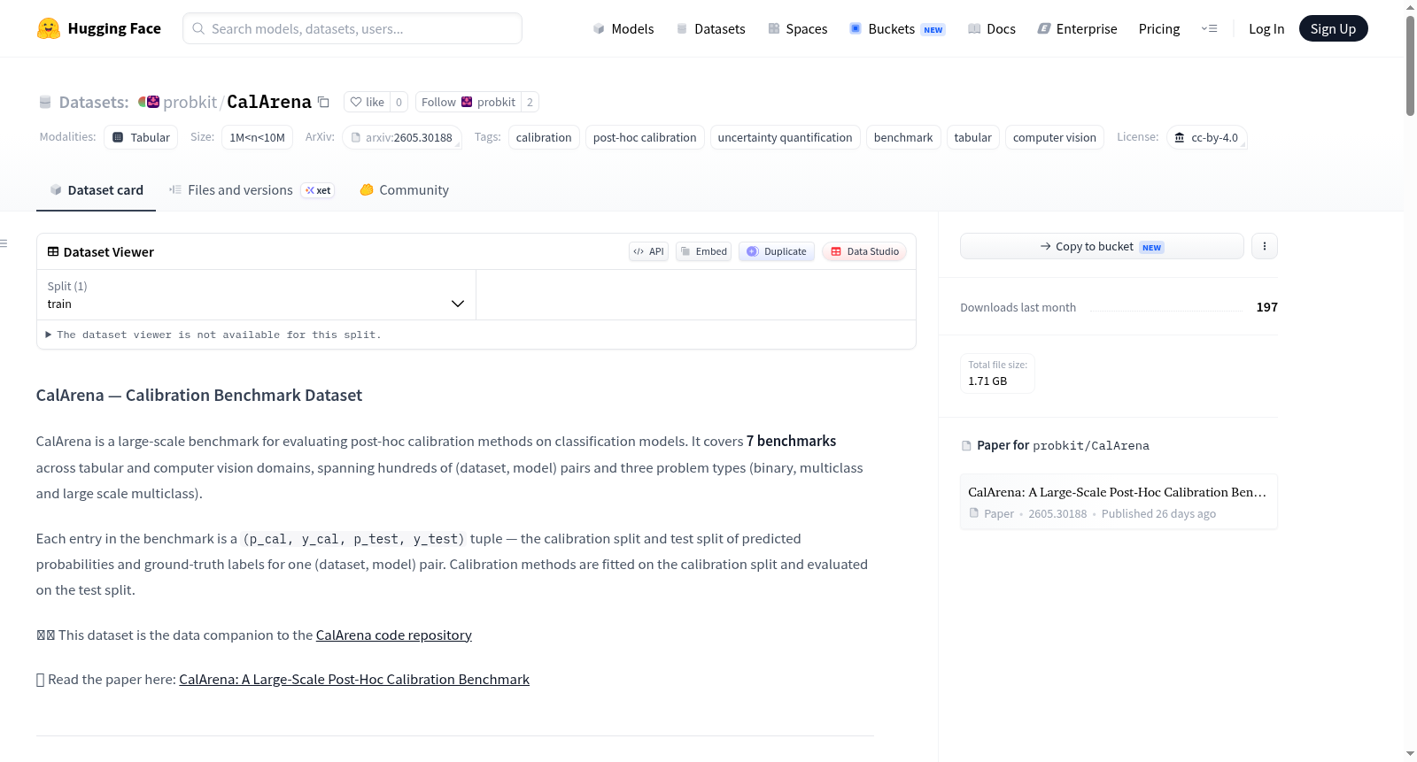Click the post-hoc calibration tag
The image size is (1417, 762).
coord(645,137)
